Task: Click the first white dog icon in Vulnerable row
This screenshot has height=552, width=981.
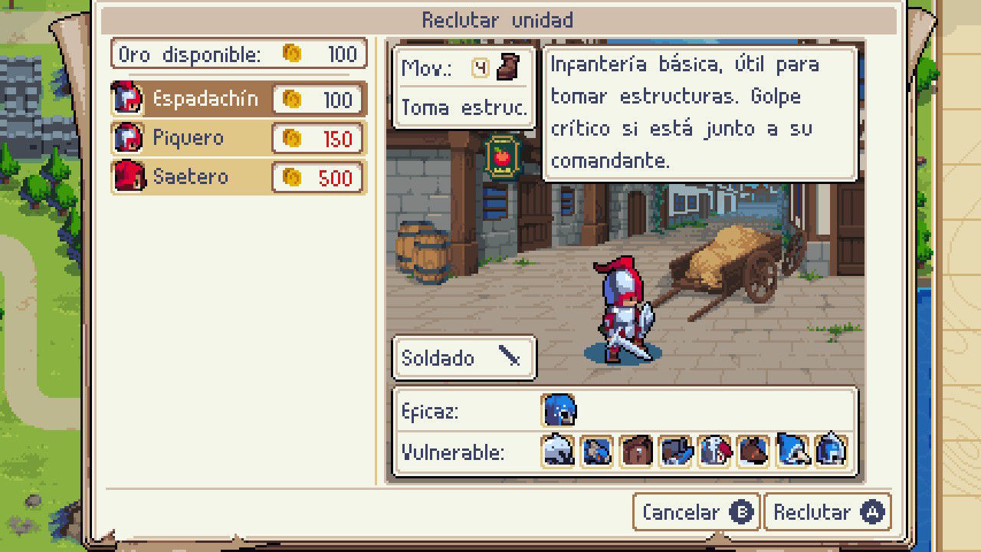Action: click(558, 451)
